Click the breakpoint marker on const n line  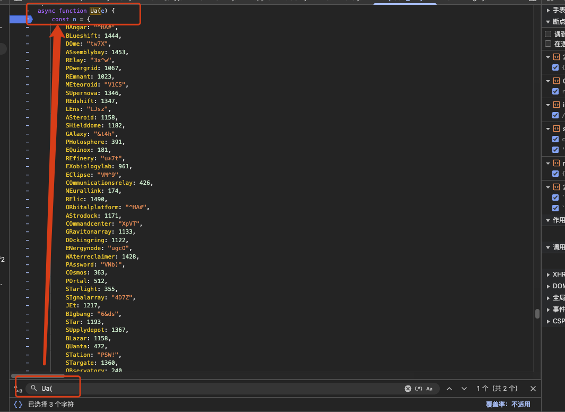(x=20, y=19)
